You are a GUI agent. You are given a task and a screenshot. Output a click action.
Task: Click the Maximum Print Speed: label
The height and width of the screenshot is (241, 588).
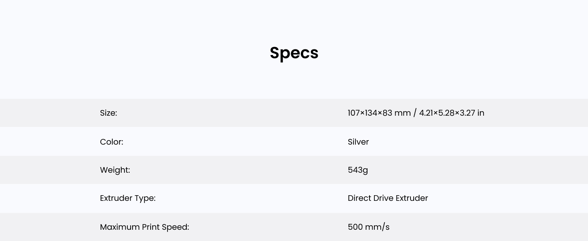click(x=144, y=227)
